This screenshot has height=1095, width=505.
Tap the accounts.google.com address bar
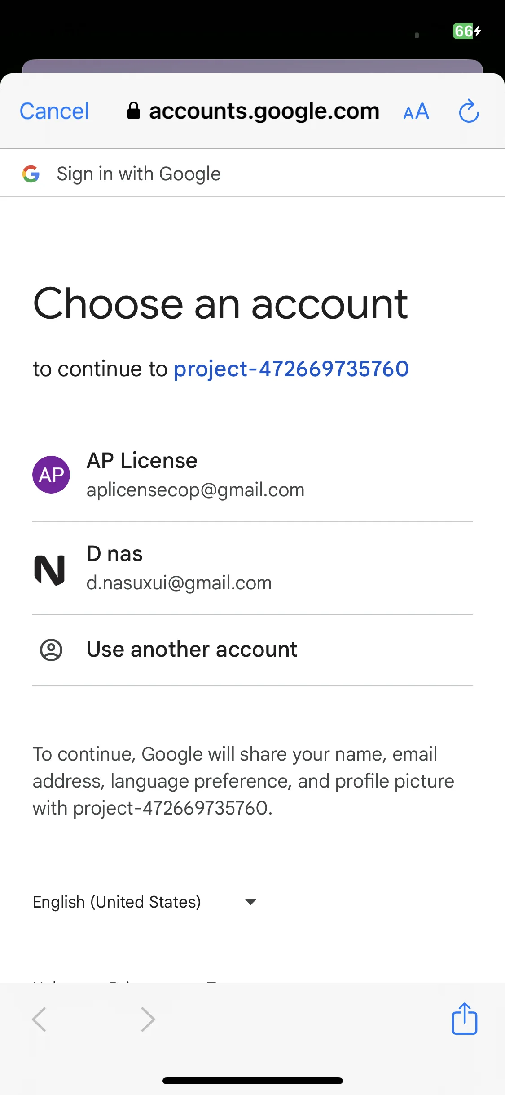pyautogui.click(x=254, y=111)
